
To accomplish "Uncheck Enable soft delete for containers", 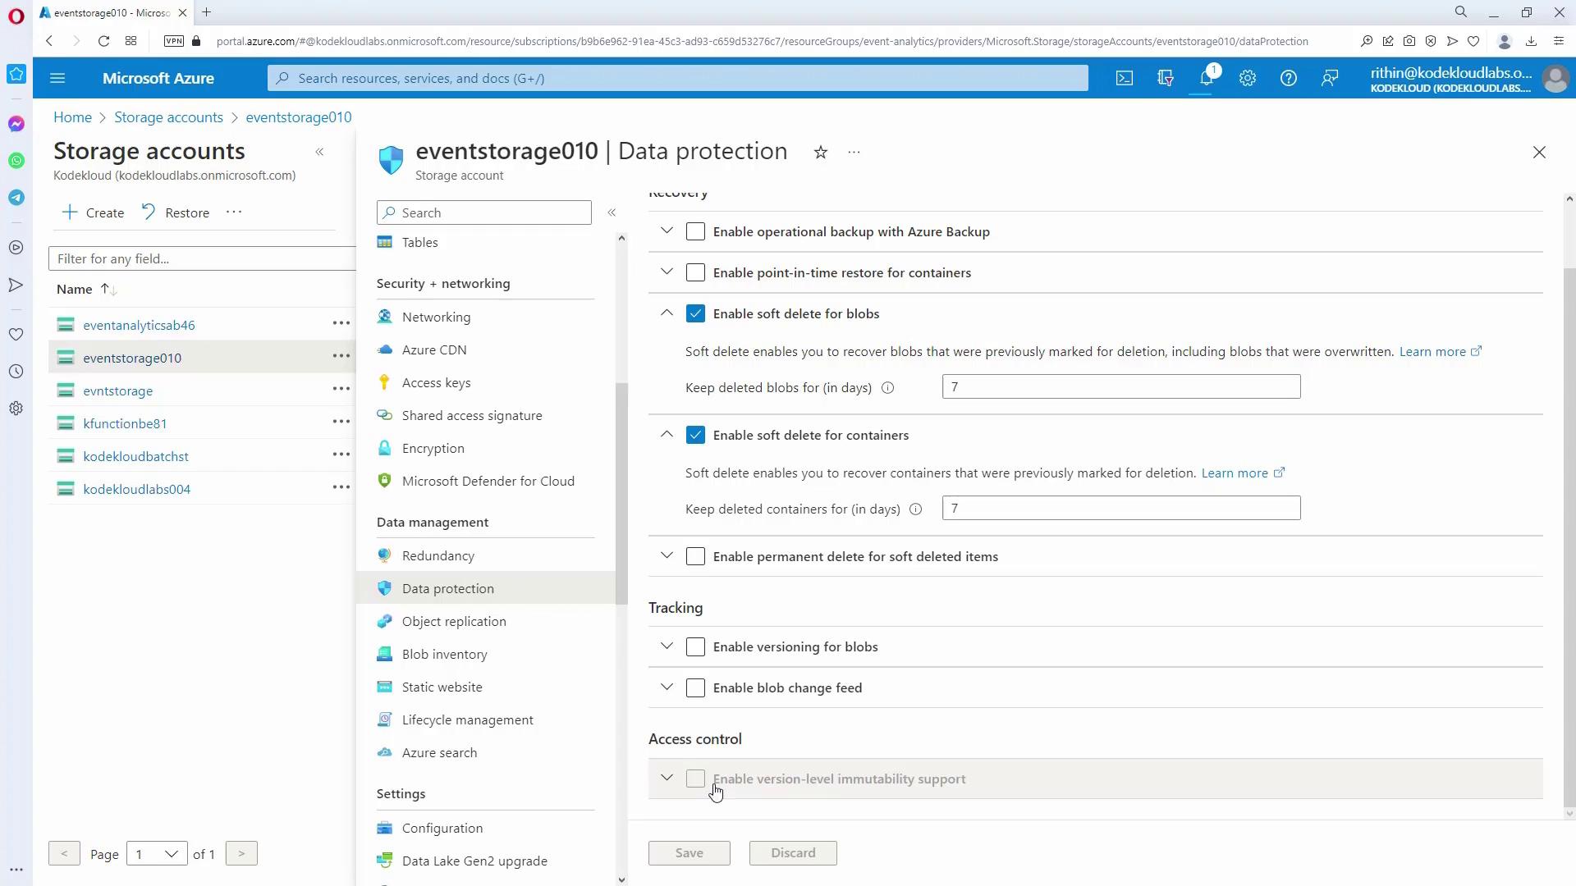I will [x=695, y=435].
